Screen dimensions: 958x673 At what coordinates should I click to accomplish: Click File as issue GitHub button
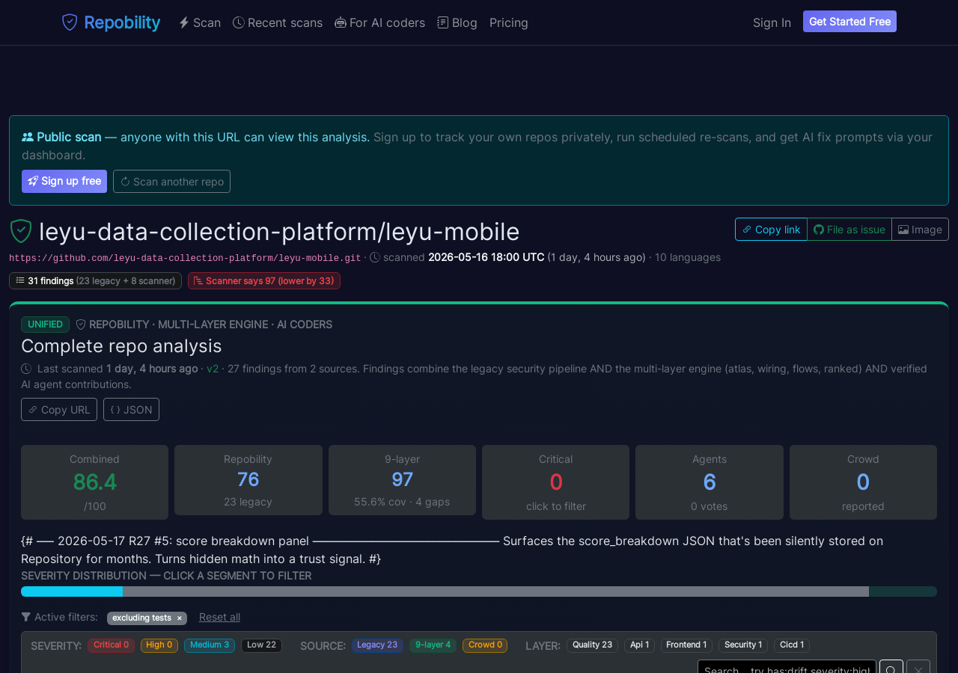coord(849,230)
